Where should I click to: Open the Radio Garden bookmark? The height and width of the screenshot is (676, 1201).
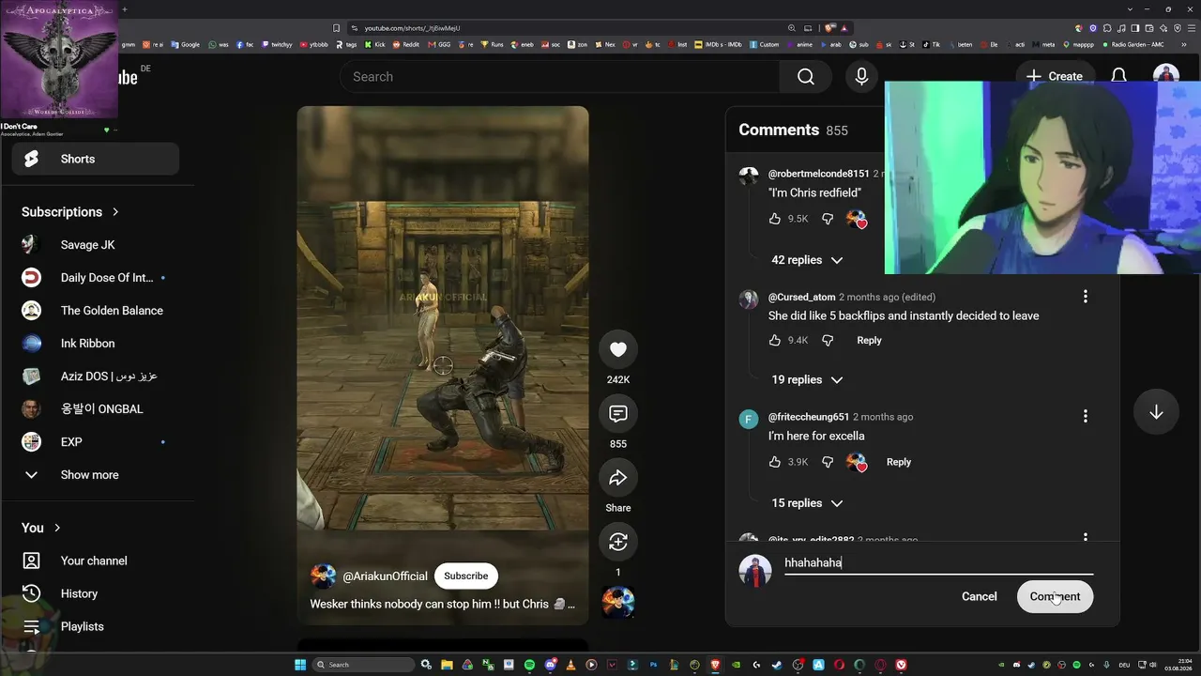point(1133,44)
